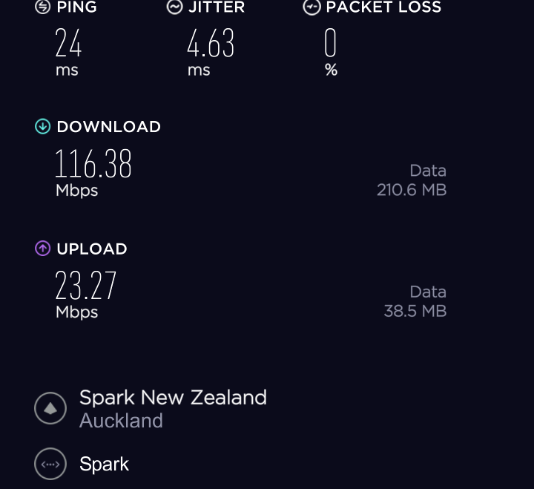This screenshot has height=489, width=534.
Task: Click the 38.5 MB upload data amount
Action: (415, 311)
